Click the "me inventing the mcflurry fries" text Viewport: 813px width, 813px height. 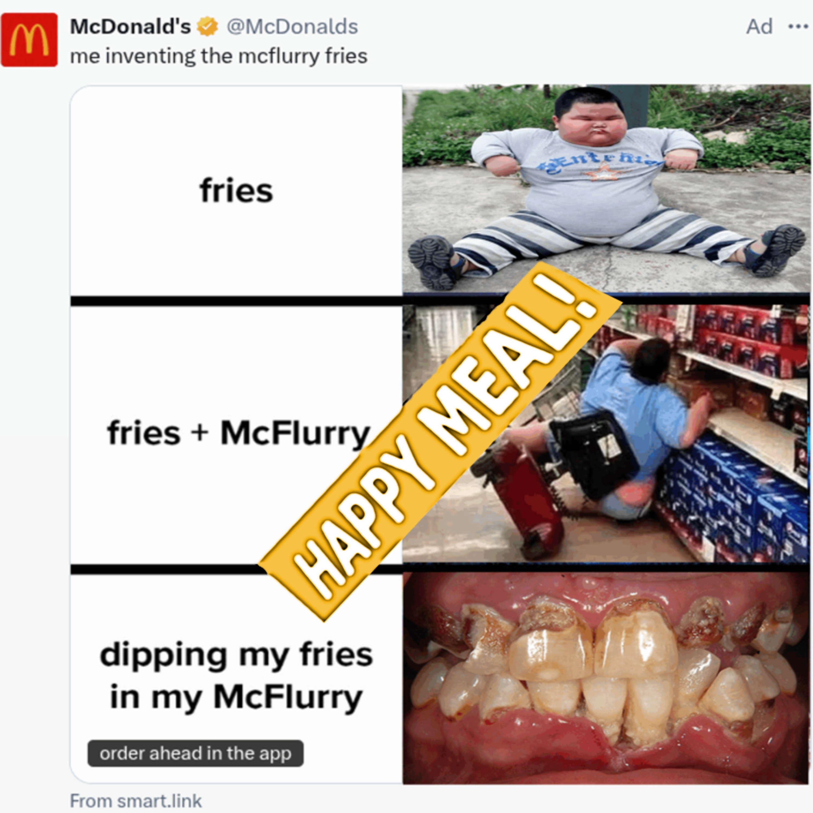coord(219,56)
